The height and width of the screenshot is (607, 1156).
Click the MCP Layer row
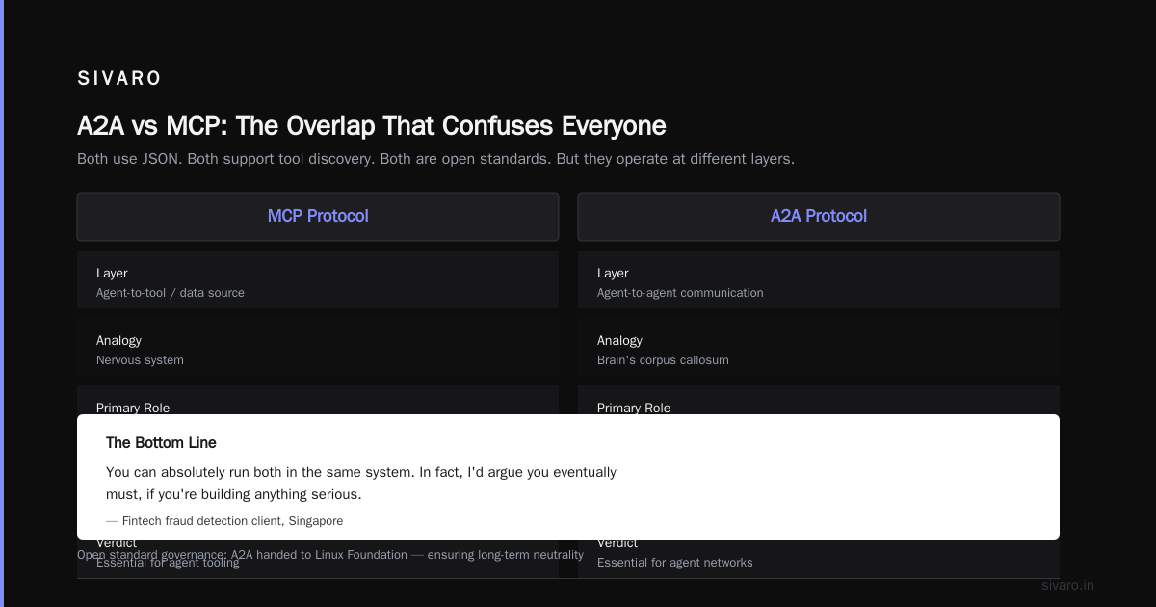tap(318, 279)
